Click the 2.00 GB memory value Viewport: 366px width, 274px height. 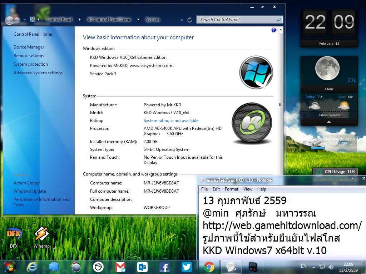pos(150,141)
